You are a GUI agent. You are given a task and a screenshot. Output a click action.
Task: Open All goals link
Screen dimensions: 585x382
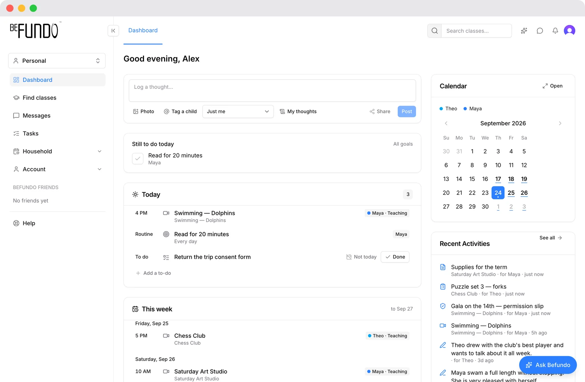pos(403,144)
